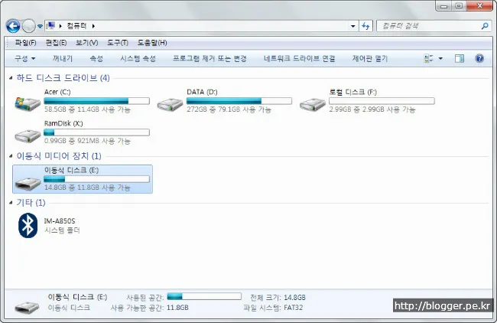
Task: Click 272GB 중 79.1GB 사용 가능 text
Action: (229, 109)
